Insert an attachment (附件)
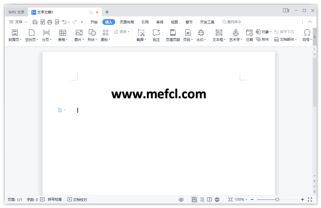This screenshot has width=321, height=208. tap(262, 39)
